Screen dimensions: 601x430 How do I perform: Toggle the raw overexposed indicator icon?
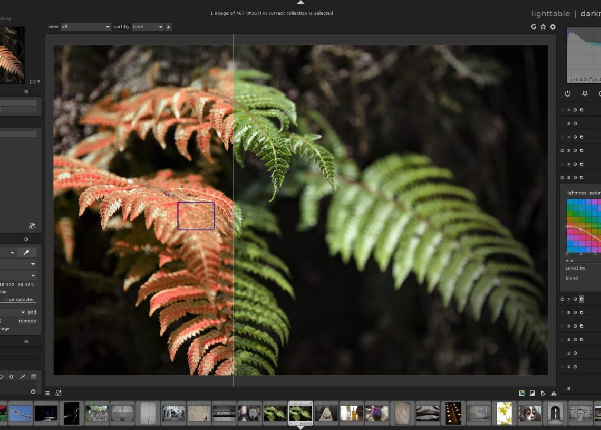521,393
